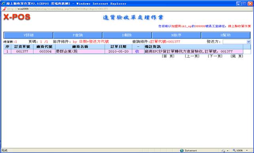Viewport: 254px width, 153px height.
Task: Open the F查詢 query menu button
Action: pyautogui.click(x=78, y=35)
